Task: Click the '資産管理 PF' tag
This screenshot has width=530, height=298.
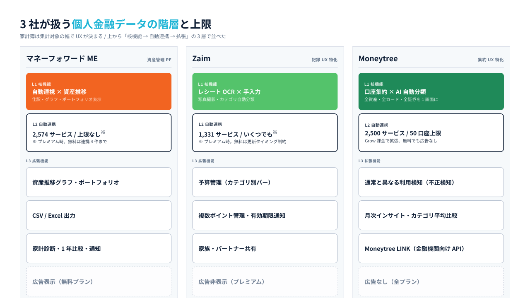Action: click(x=159, y=60)
